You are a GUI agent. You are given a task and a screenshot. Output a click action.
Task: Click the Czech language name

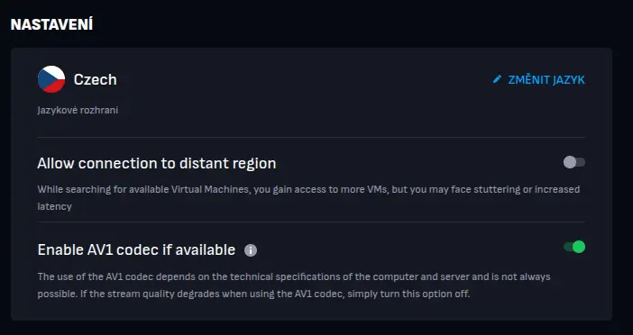96,79
